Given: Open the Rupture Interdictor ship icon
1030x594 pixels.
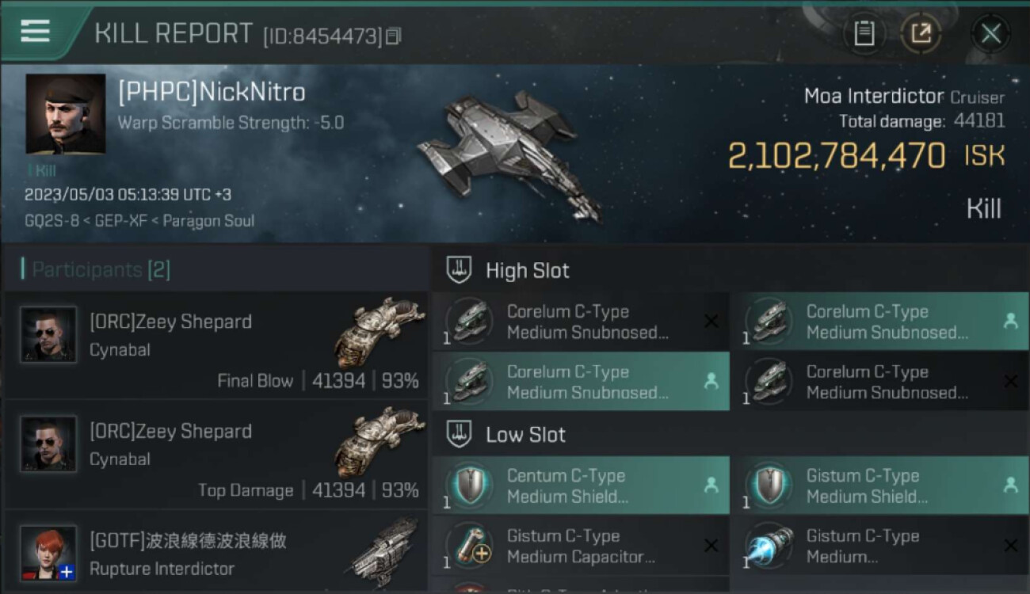Looking at the screenshot, I should tap(384, 550).
